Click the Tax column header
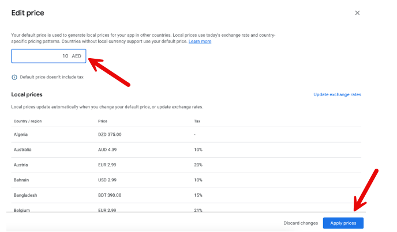This screenshot has height=232, width=397. (x=197, y=121)
